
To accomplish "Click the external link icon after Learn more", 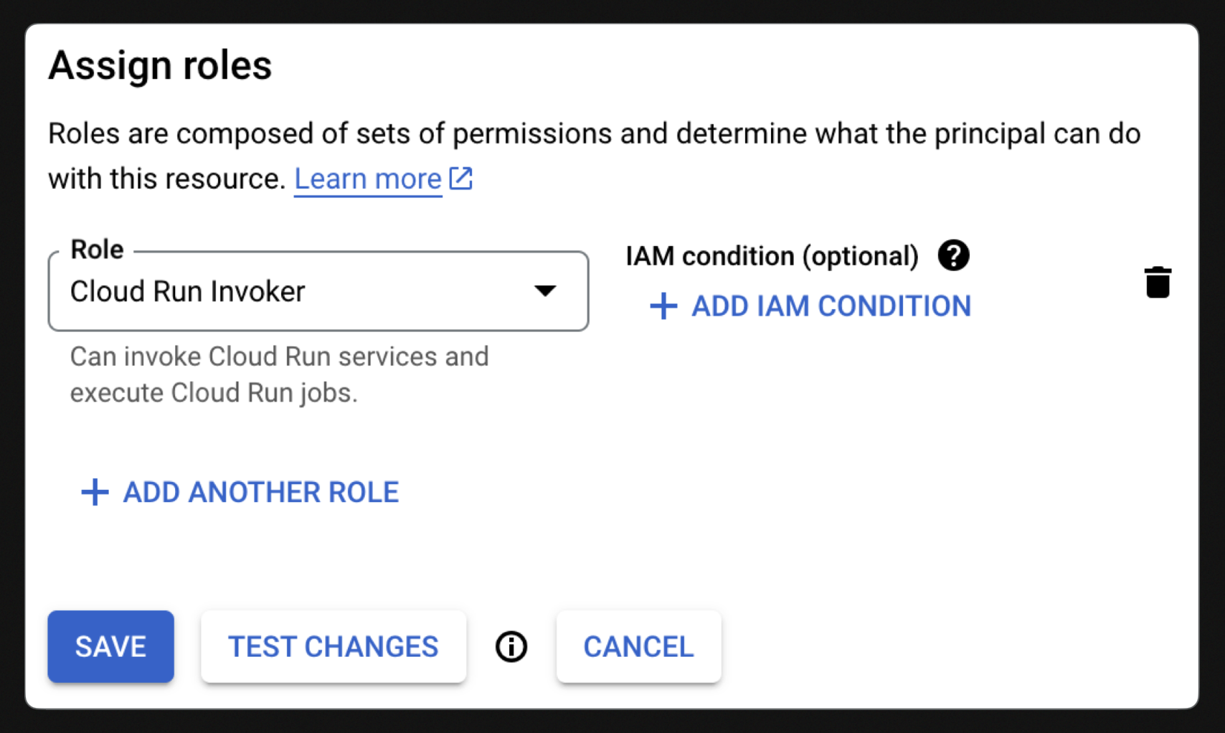I will pos(461,179).
